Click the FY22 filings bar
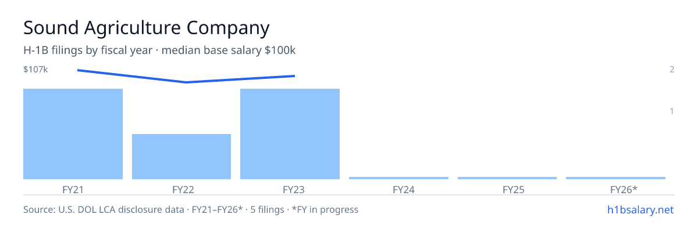 [x=181, y=157]
